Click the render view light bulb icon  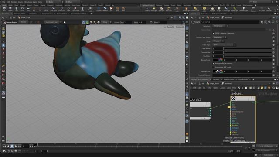(x=91, y=22)
